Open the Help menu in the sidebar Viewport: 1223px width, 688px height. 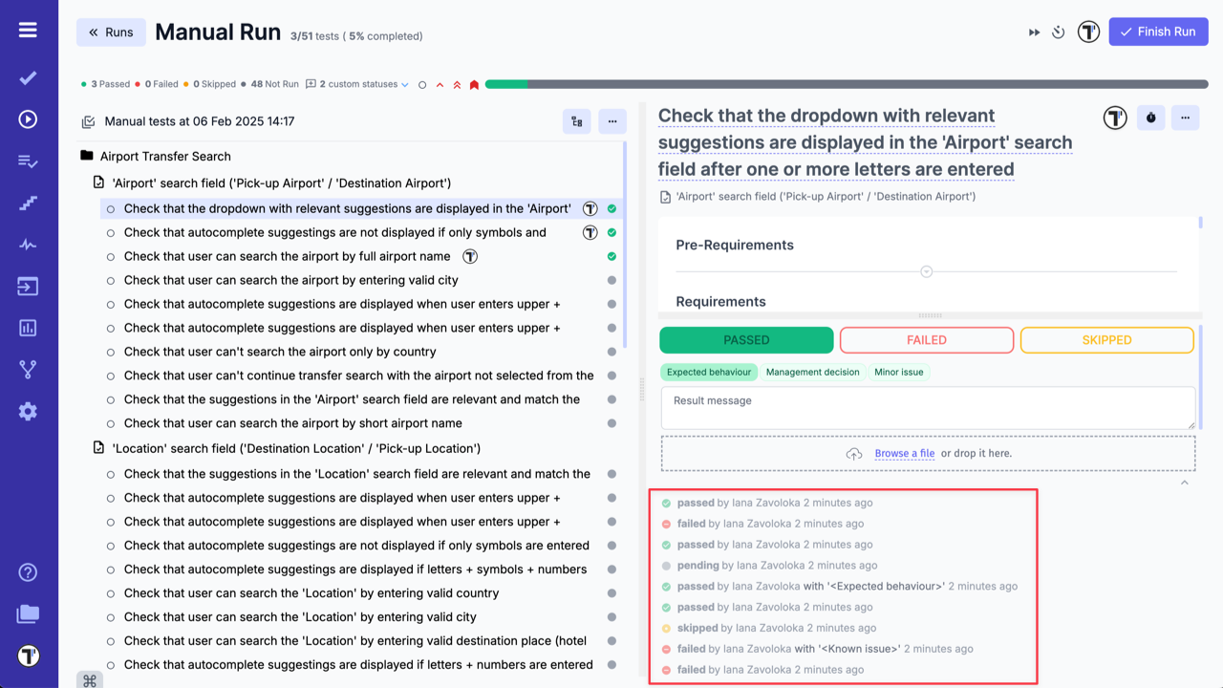27,571
